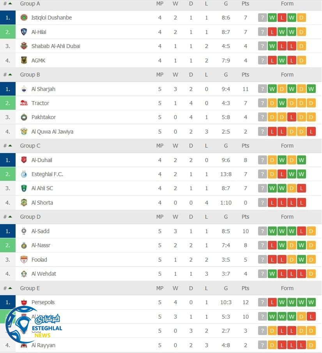View Al-Nassr's team page

[x=41, y=245]
